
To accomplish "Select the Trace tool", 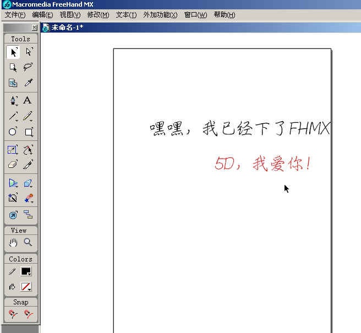I will 13,198.
